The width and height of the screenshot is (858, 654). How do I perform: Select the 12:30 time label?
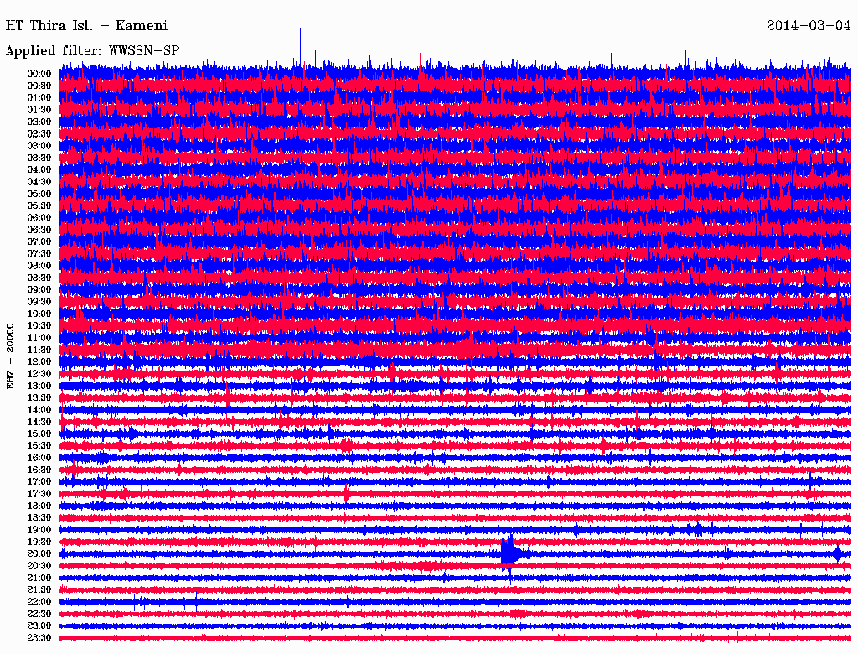(x=39, y=374)
